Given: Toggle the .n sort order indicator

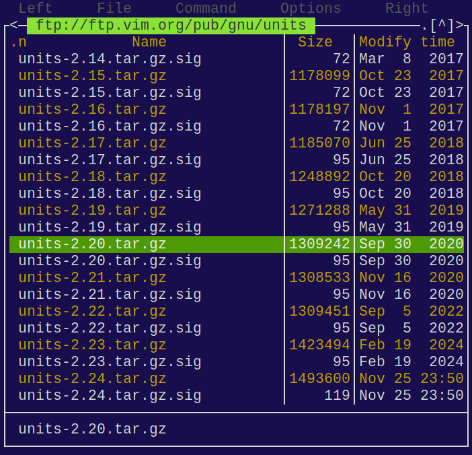Looking at the screenshot, I should click(x=18, y=42).
